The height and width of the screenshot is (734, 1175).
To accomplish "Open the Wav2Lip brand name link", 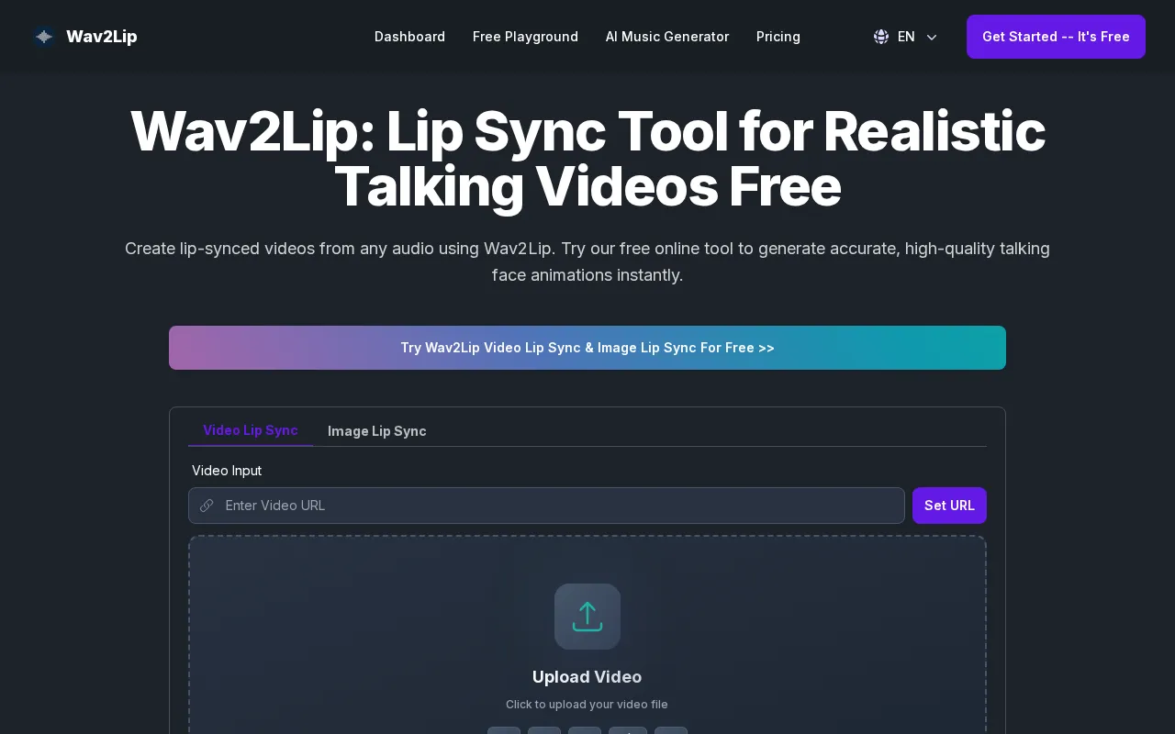I will [102, 37].
